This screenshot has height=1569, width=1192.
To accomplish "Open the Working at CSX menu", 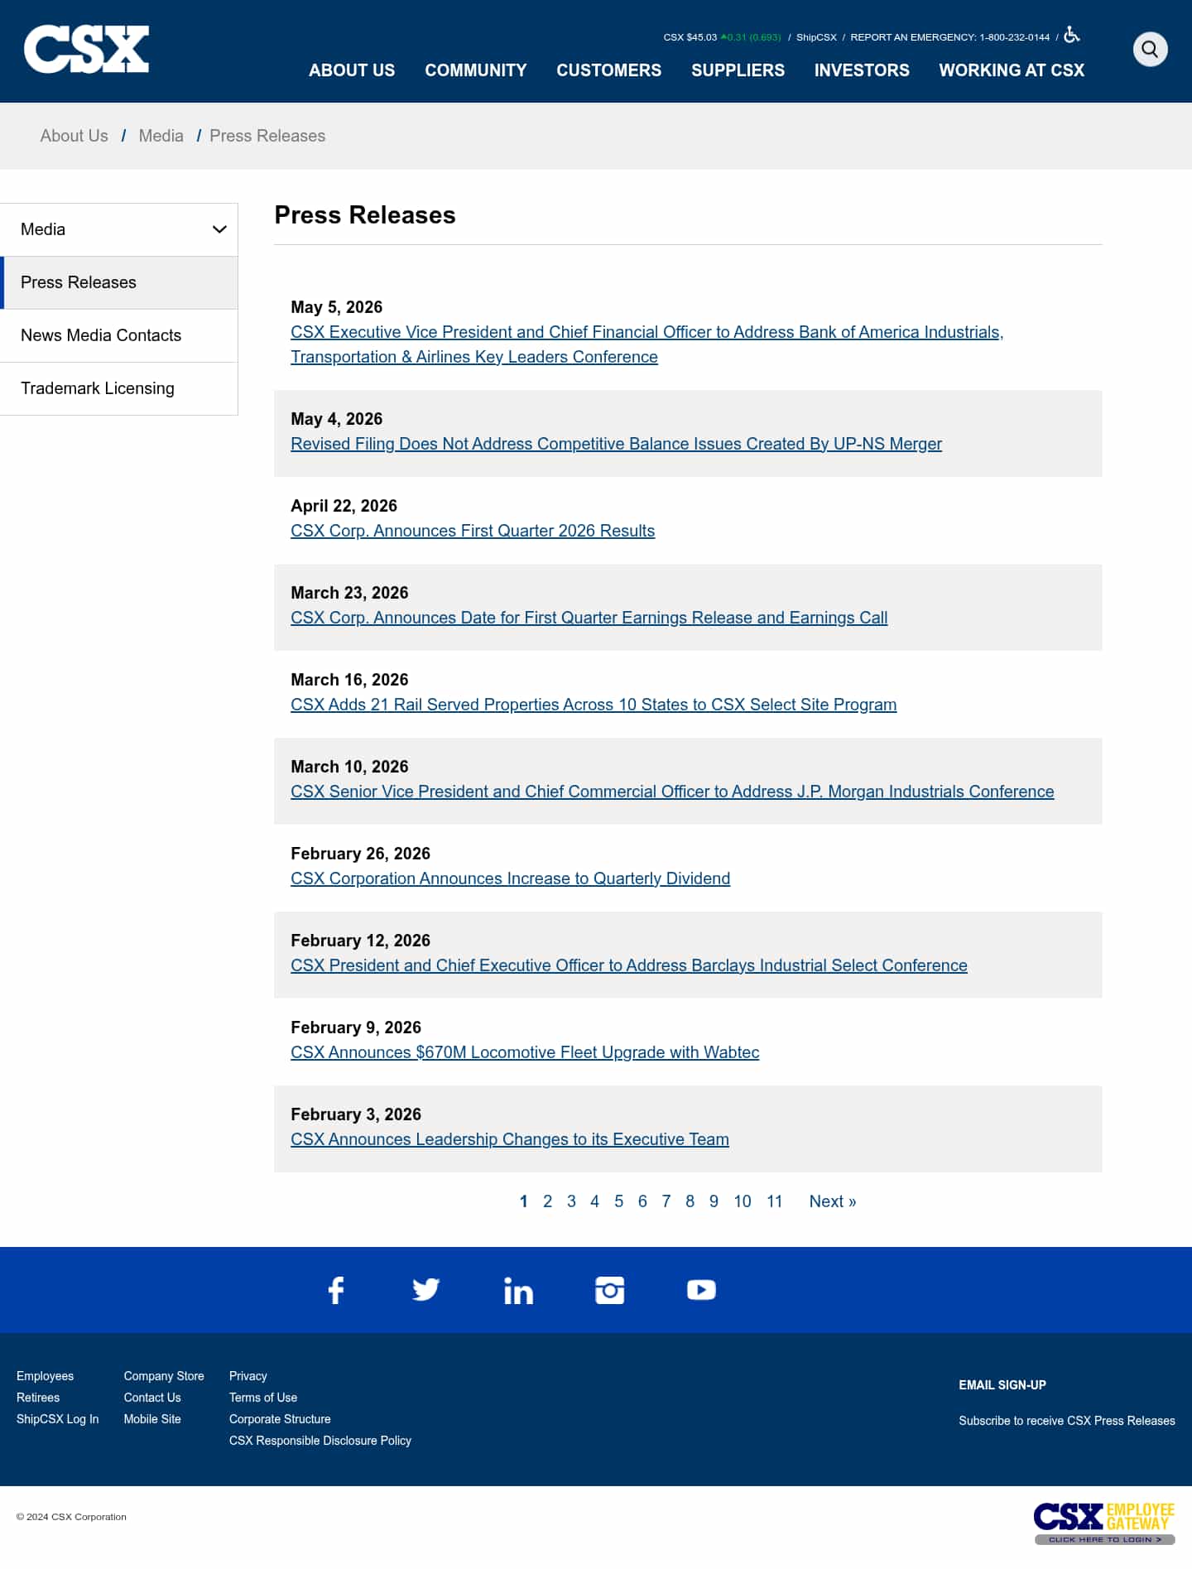I will (1012, 70).
